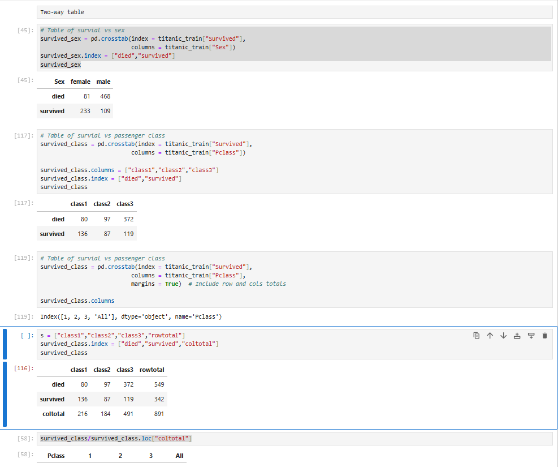Click 'died' row label in sex table

coord(58,97)
